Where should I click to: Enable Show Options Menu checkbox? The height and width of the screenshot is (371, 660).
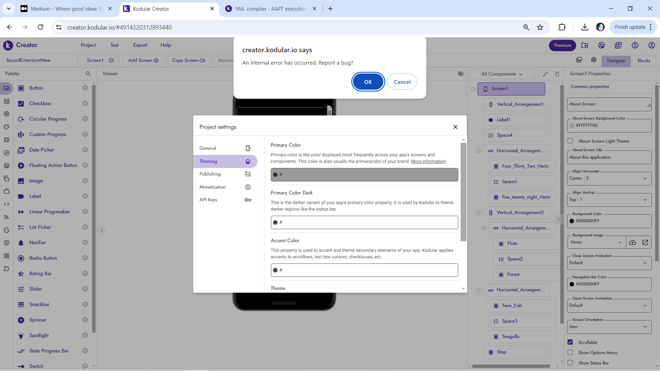tap(570, 352)
